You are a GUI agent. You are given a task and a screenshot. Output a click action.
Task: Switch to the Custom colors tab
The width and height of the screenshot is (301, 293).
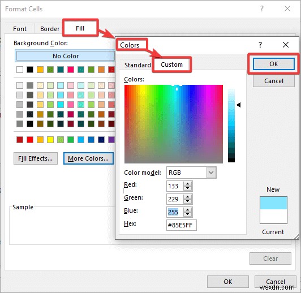pos(171,64)
